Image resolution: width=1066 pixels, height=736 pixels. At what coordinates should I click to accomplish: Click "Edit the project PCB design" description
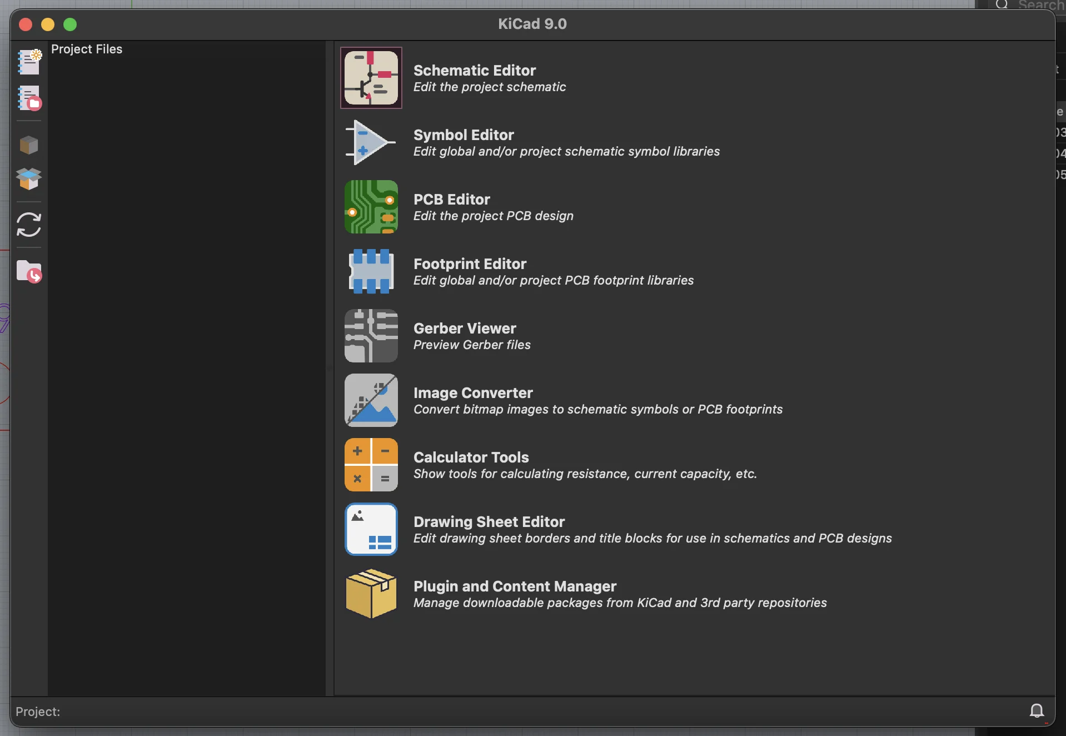point(494,216)
